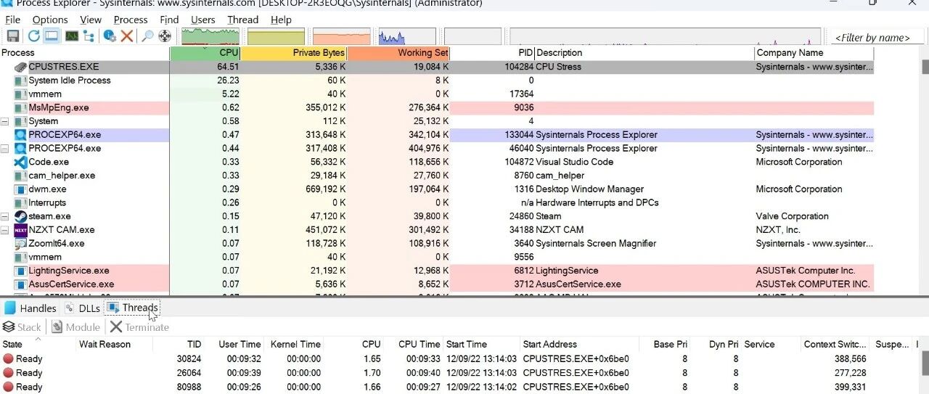Collapse the NZXT CAM.exe tree node
The height and width of the screenshot is (394, 929).
pyautogui.click(x=5, y=230)
